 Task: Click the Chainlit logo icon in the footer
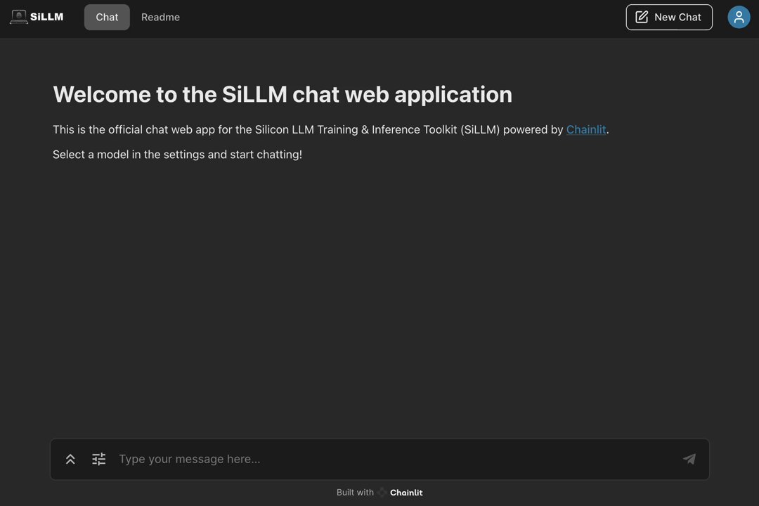point(382,493)
